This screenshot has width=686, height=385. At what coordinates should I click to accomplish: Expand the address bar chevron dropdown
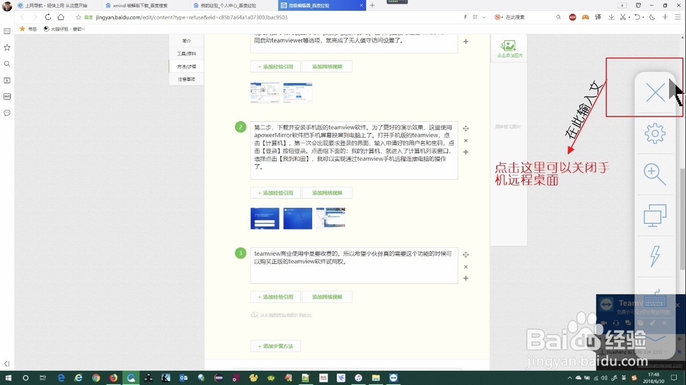click(484, 17)
